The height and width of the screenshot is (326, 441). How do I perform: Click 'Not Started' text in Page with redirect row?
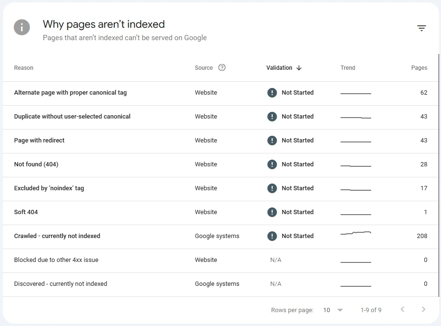pos(298,140)
